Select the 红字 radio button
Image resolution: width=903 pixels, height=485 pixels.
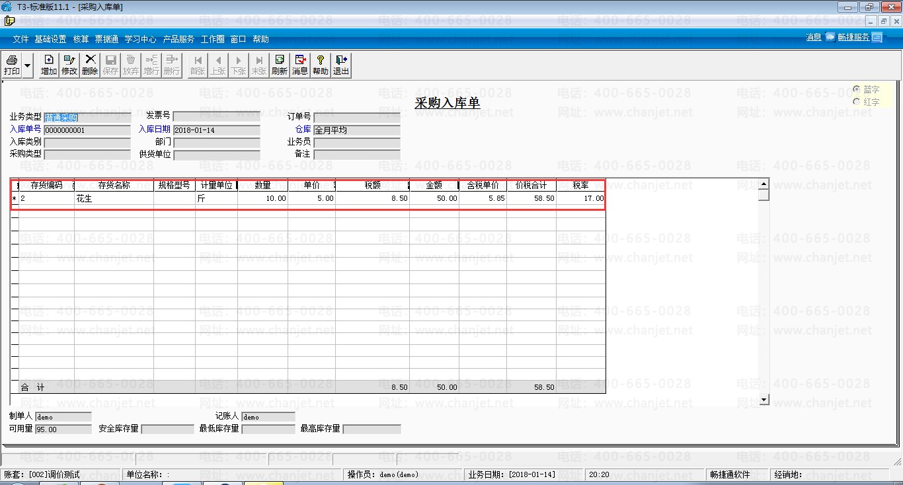857,102
